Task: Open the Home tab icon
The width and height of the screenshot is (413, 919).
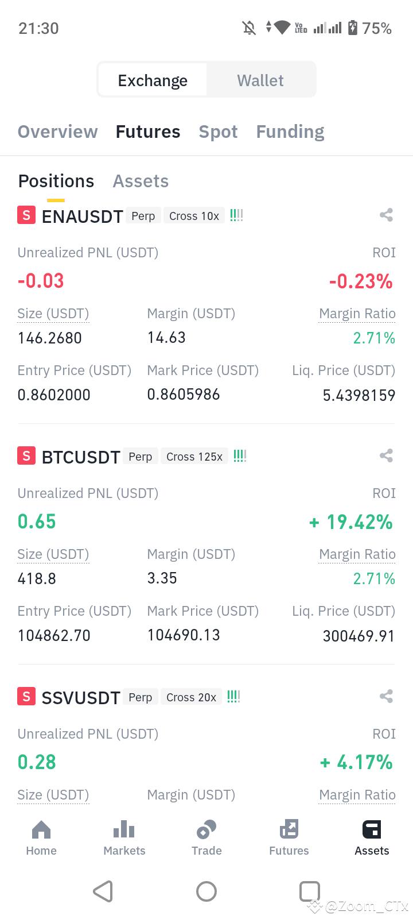Action: tap(41, 829)
